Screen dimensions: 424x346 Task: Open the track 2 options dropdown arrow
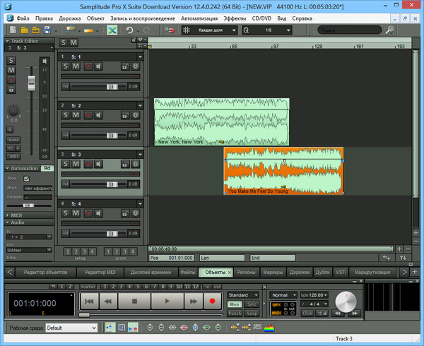tap(140, 105)
